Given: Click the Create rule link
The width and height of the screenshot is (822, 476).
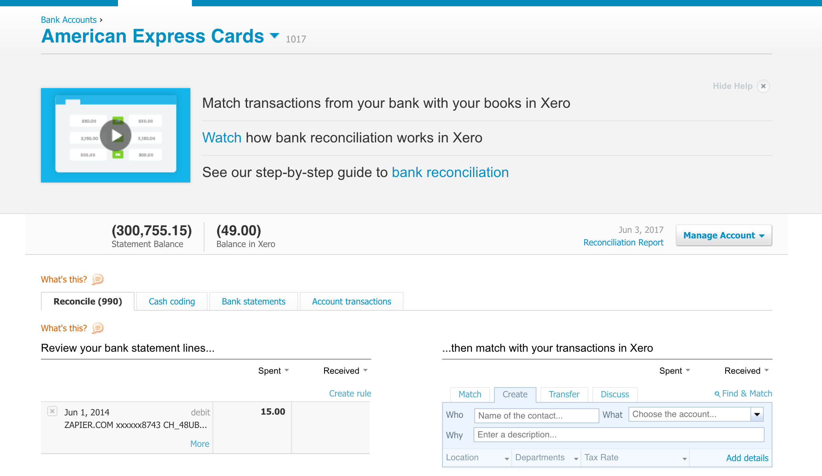Looking at the screenshot, I should [350, 393].
